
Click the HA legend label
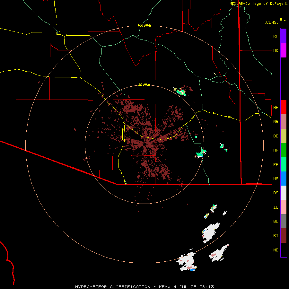pos(276,107)
